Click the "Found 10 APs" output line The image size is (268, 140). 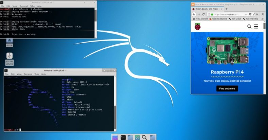(19, 17)
